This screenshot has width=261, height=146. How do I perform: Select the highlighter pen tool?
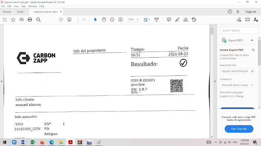pos(177,20)
